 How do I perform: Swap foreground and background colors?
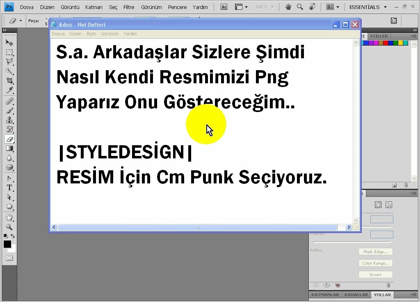13,236
